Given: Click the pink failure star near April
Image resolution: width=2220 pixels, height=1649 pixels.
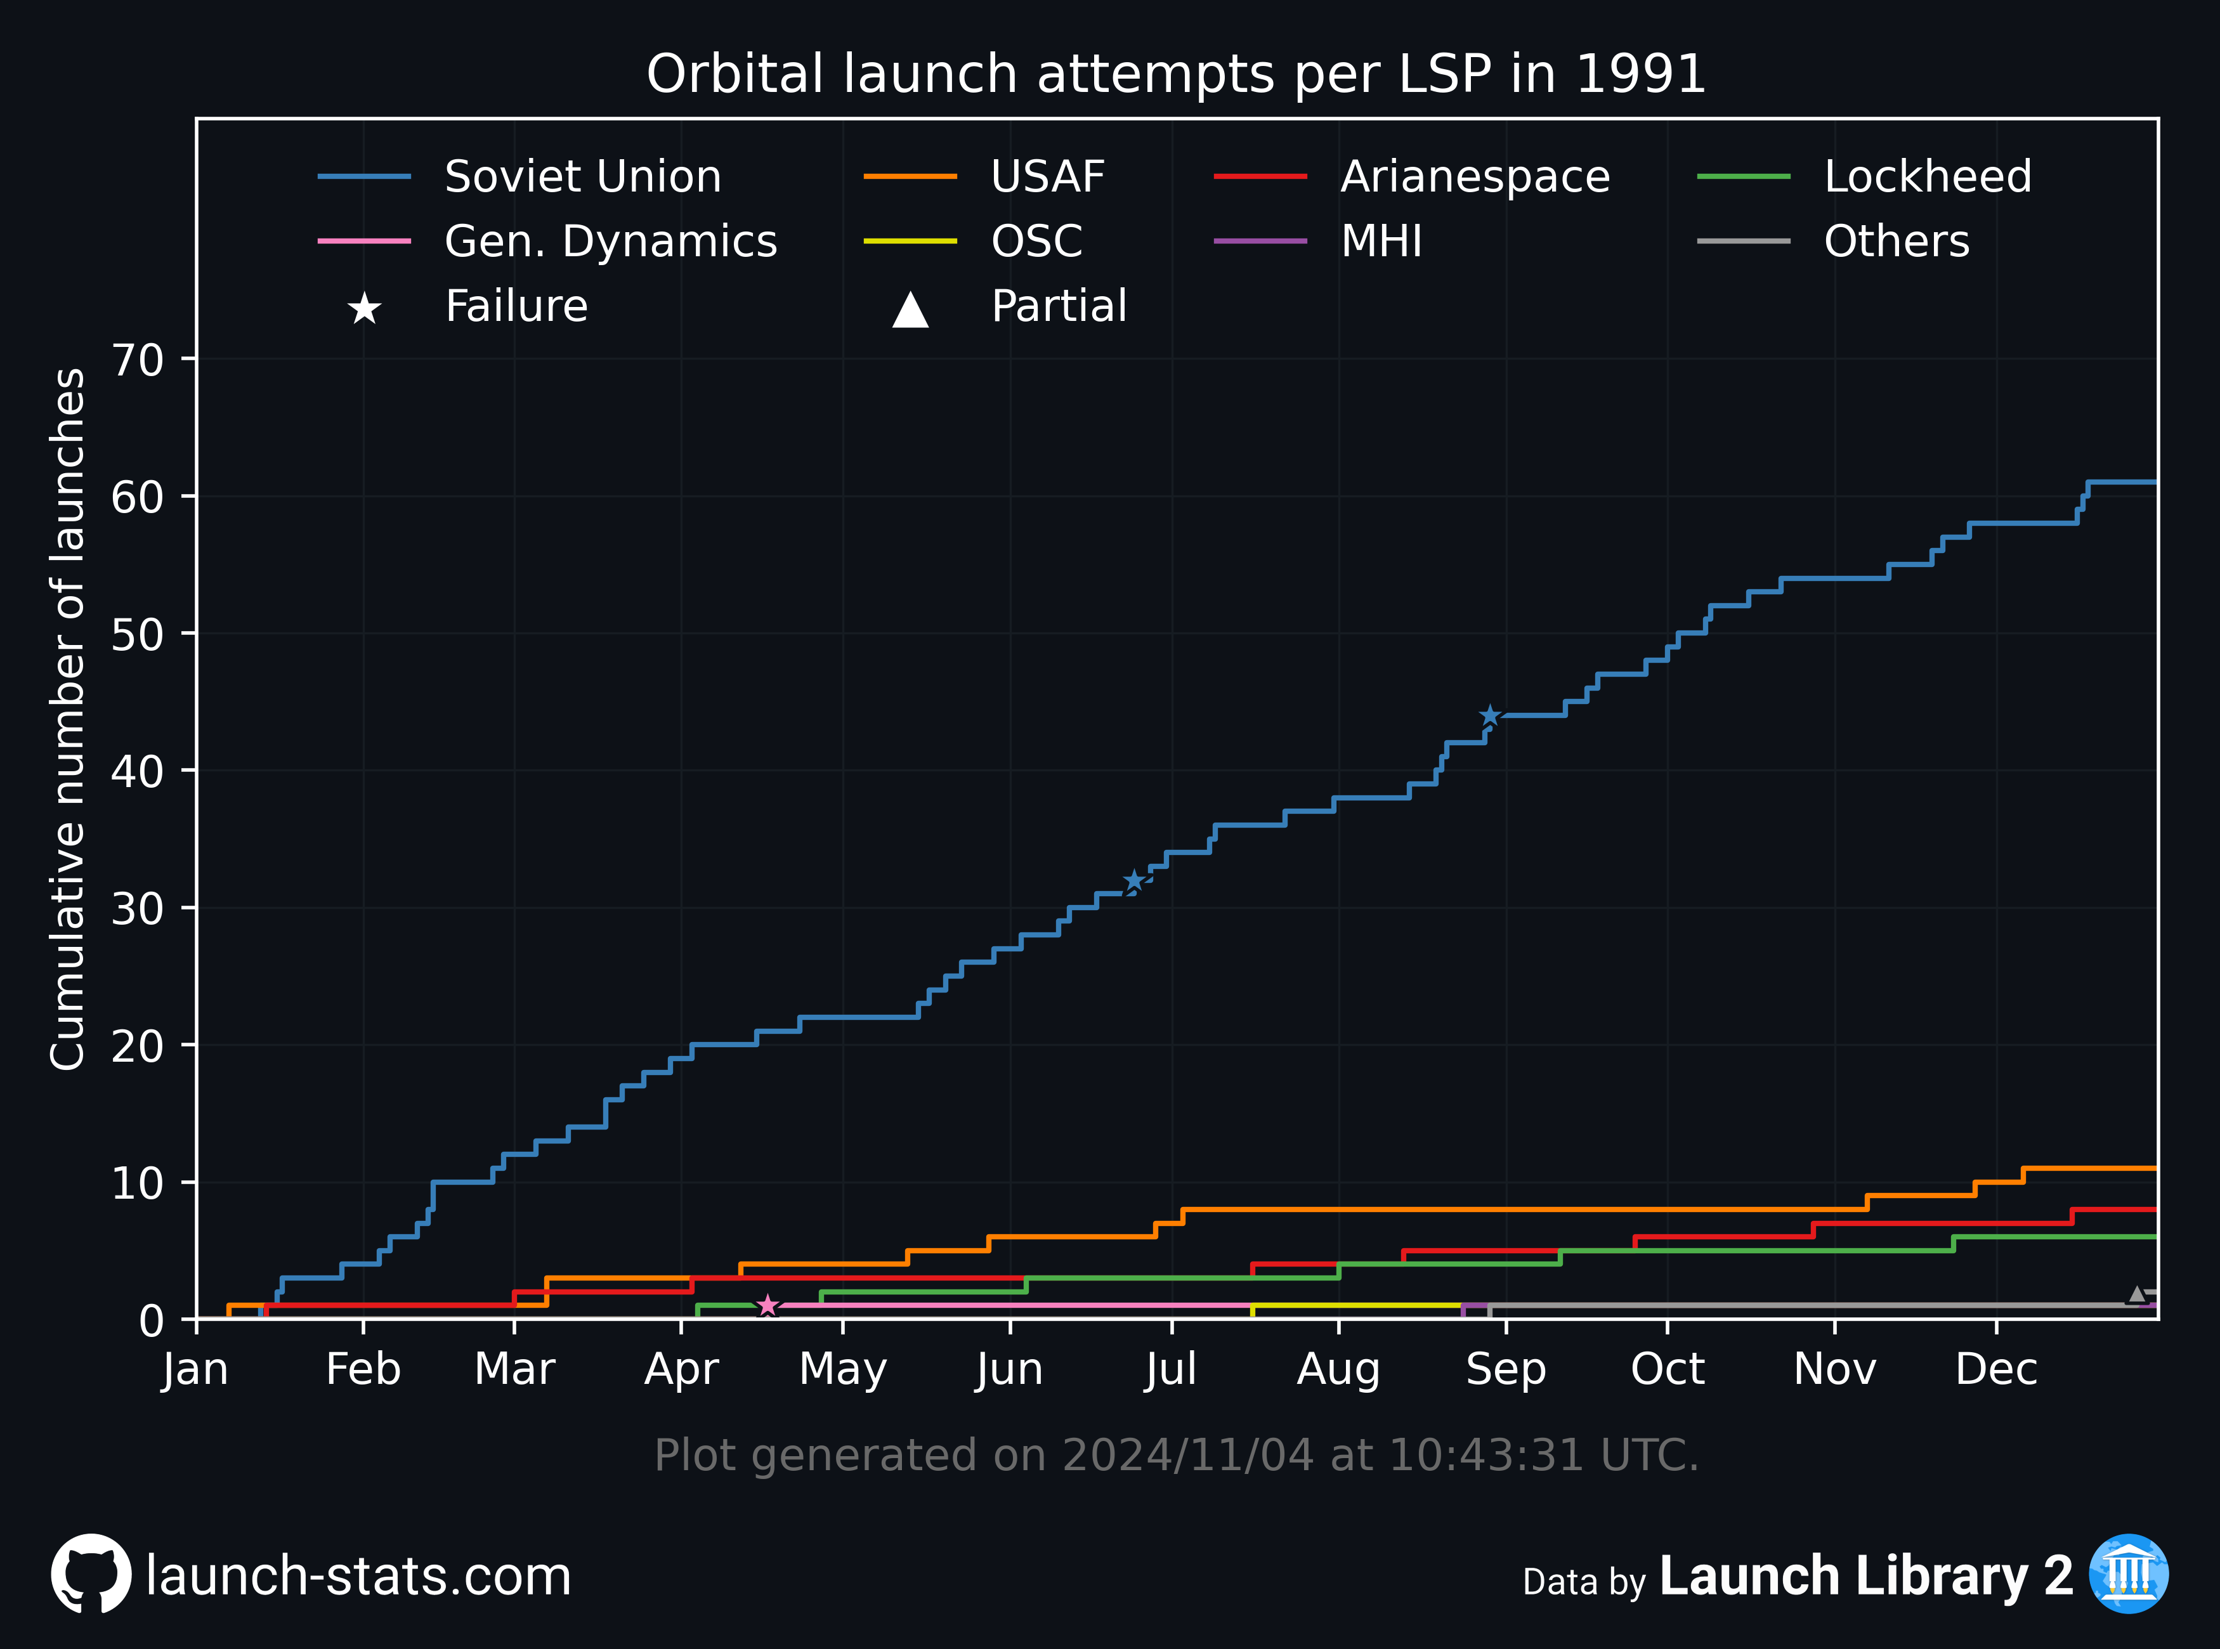Looking at the screenshot, I should [767, 1305].
